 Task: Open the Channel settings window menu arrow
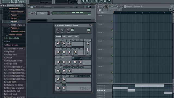55,26
